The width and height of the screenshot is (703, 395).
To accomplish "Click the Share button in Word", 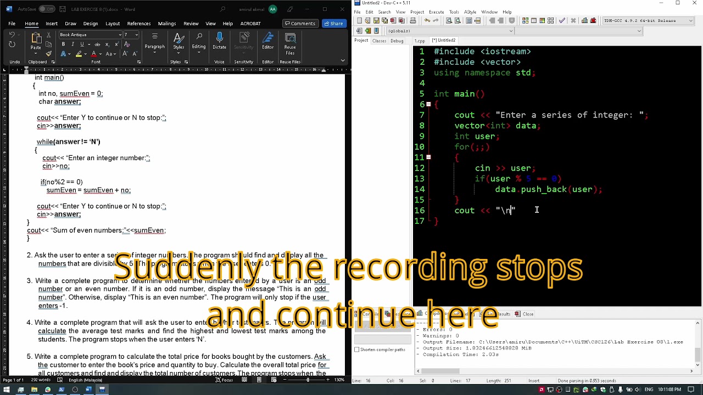I will pyautogui.click(x=333, y=24).
